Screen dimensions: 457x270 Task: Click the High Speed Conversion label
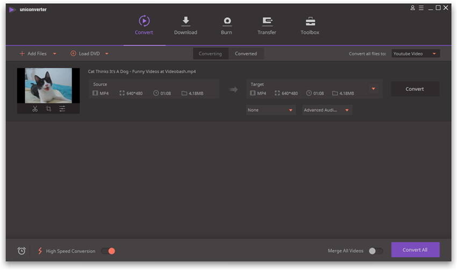coord(70,251)
